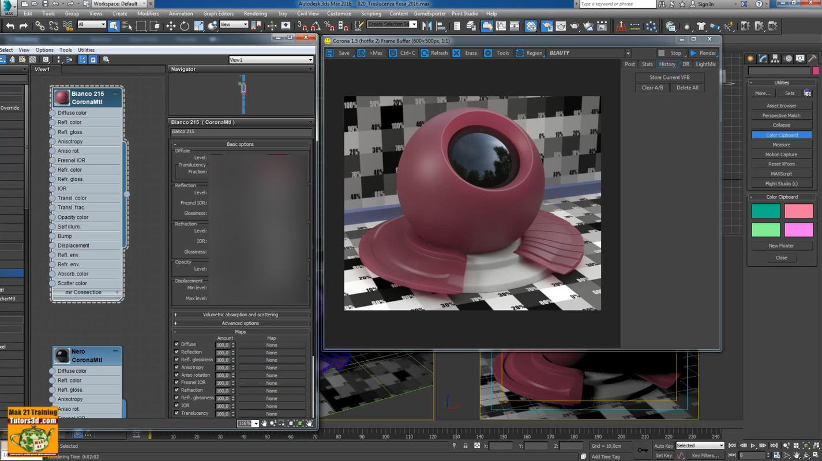Toggle Percent Snap icon

pyautogui.click(x=329, y=26)
